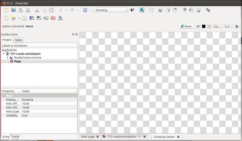Screen dimensions: 242x141
Task: Click the None working plane button
Action: pos(186,26)
